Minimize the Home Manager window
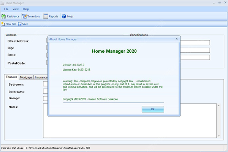This screenshot has width=228, height=152. [x=214, y=3]
